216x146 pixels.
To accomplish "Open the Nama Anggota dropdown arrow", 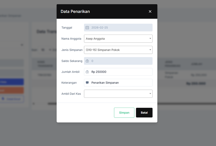I will tap(150, 39).
